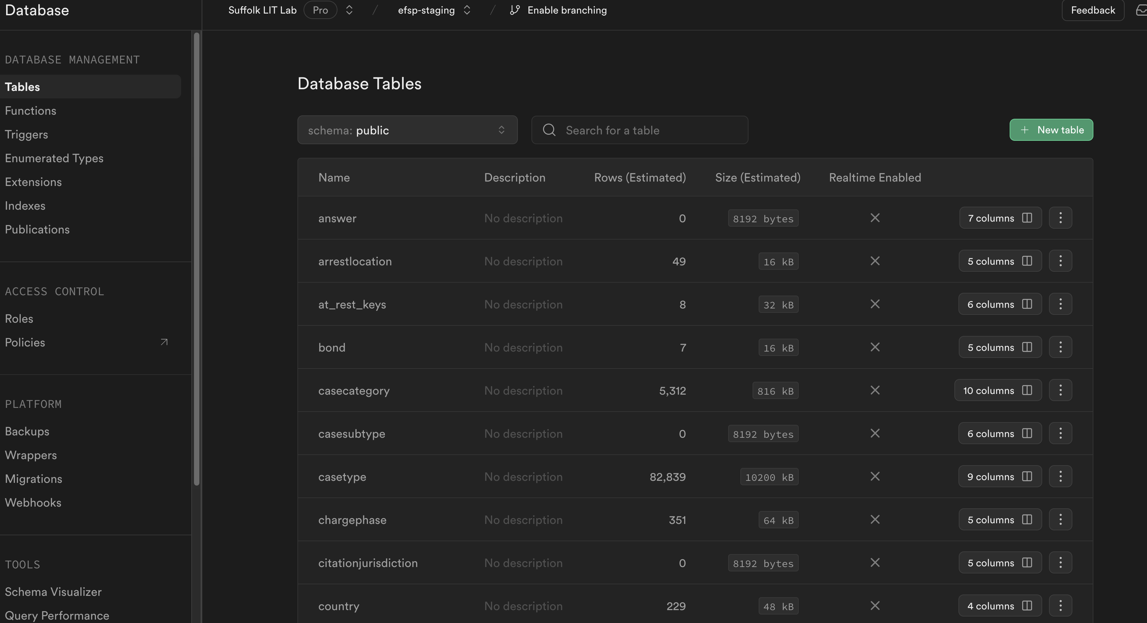
Task: Click the citationjurisdiction table name
Action: tap(368, 563)
